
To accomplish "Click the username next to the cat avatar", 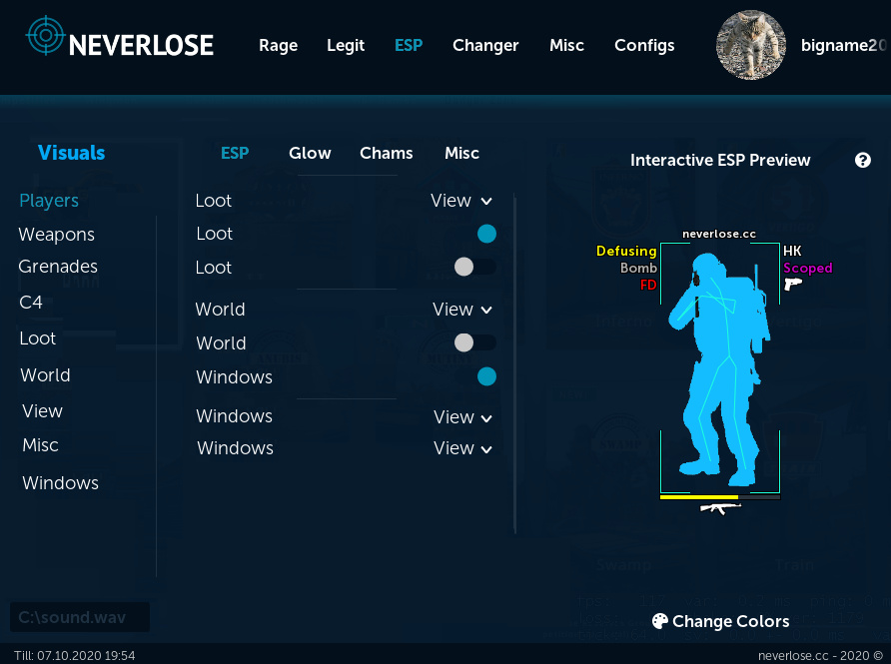I will (x=843, y=46).
